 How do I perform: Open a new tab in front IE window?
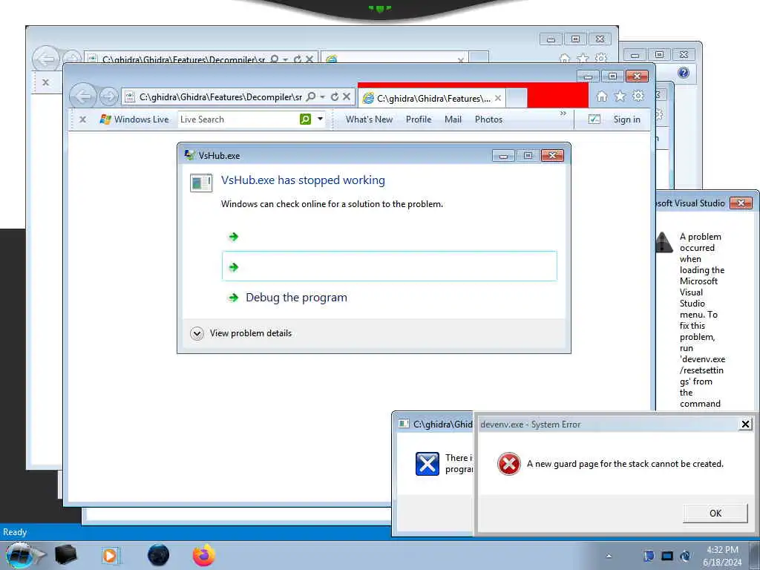[517, 98]
